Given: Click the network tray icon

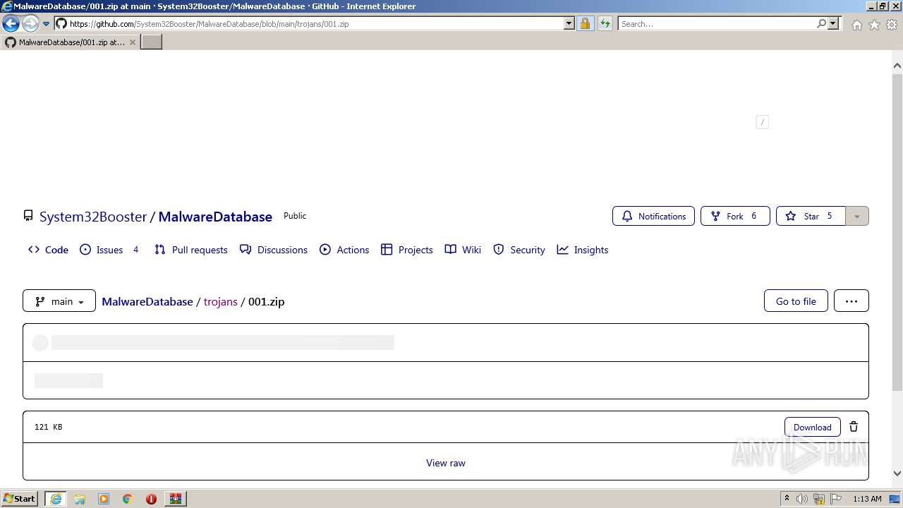Looking at the screenshot, I should [819, 499].
